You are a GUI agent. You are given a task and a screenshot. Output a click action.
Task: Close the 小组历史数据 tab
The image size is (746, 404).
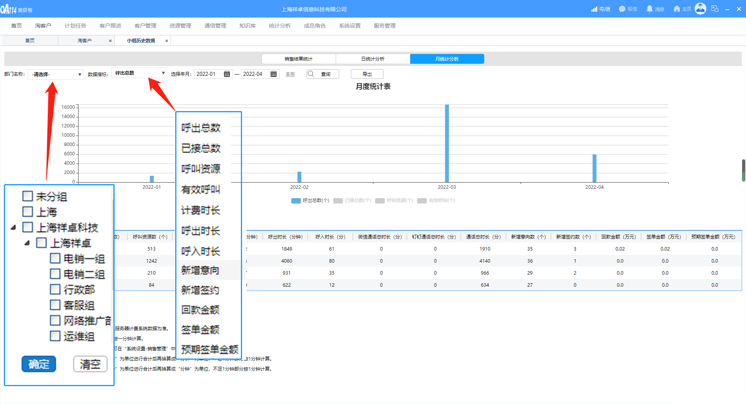point(167,41)
